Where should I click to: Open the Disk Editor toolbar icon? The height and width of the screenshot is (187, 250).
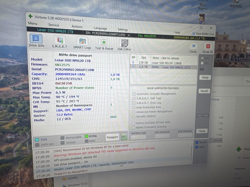click(124, 43)
